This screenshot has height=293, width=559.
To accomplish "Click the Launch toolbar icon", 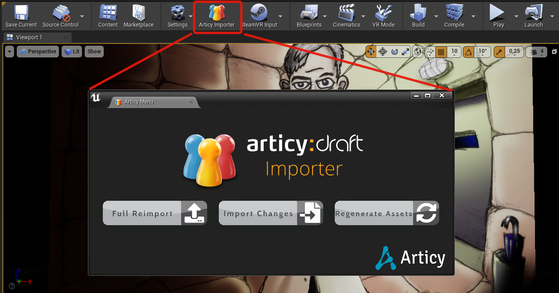I will tap(534, 12).
